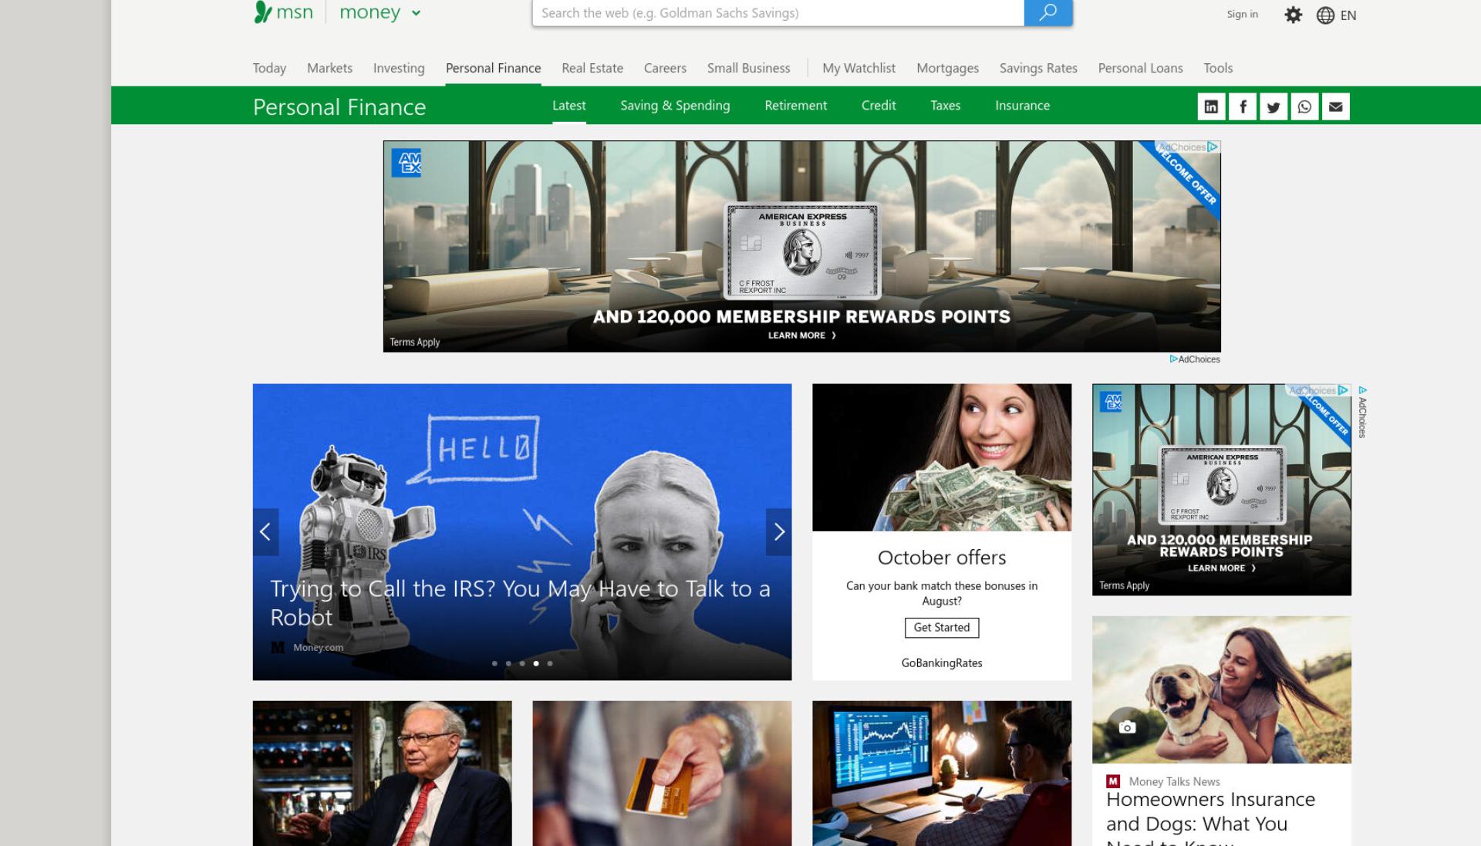The width and height of the screenshot is (1481, 846).
Task: Click the camera gallery icon on dog photo
Action: point(1127,727)
